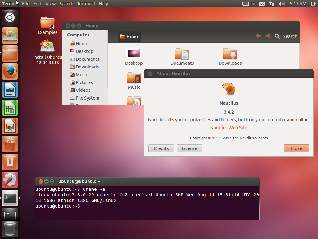This screenshot has height=239, width=318.
Task: Open Ubuntu One from the launcher
Action: point(10,162)
